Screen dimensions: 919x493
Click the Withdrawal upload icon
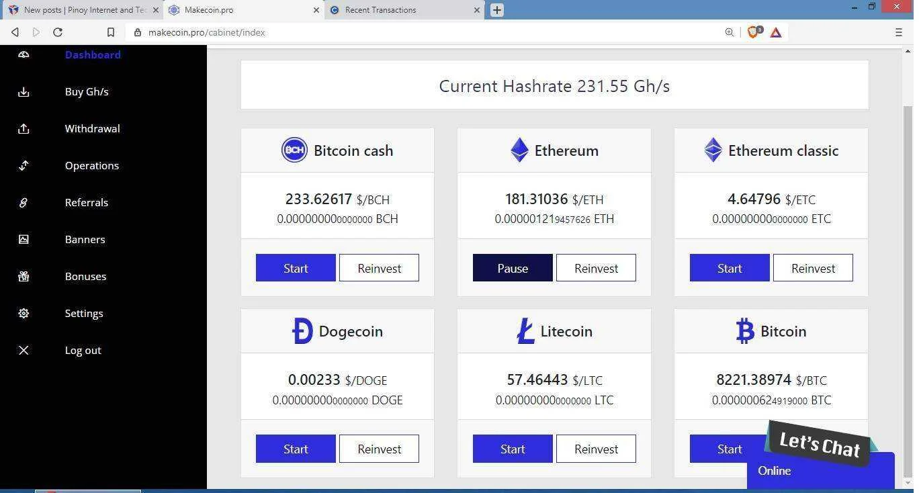(24, 129)
